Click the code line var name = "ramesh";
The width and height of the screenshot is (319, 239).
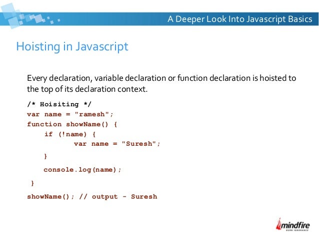[x=70, y=114]
